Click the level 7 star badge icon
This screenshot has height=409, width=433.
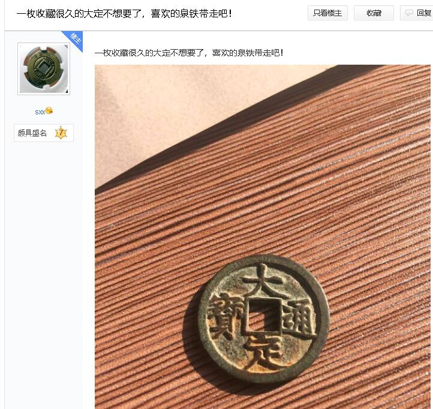coord(61,133)
